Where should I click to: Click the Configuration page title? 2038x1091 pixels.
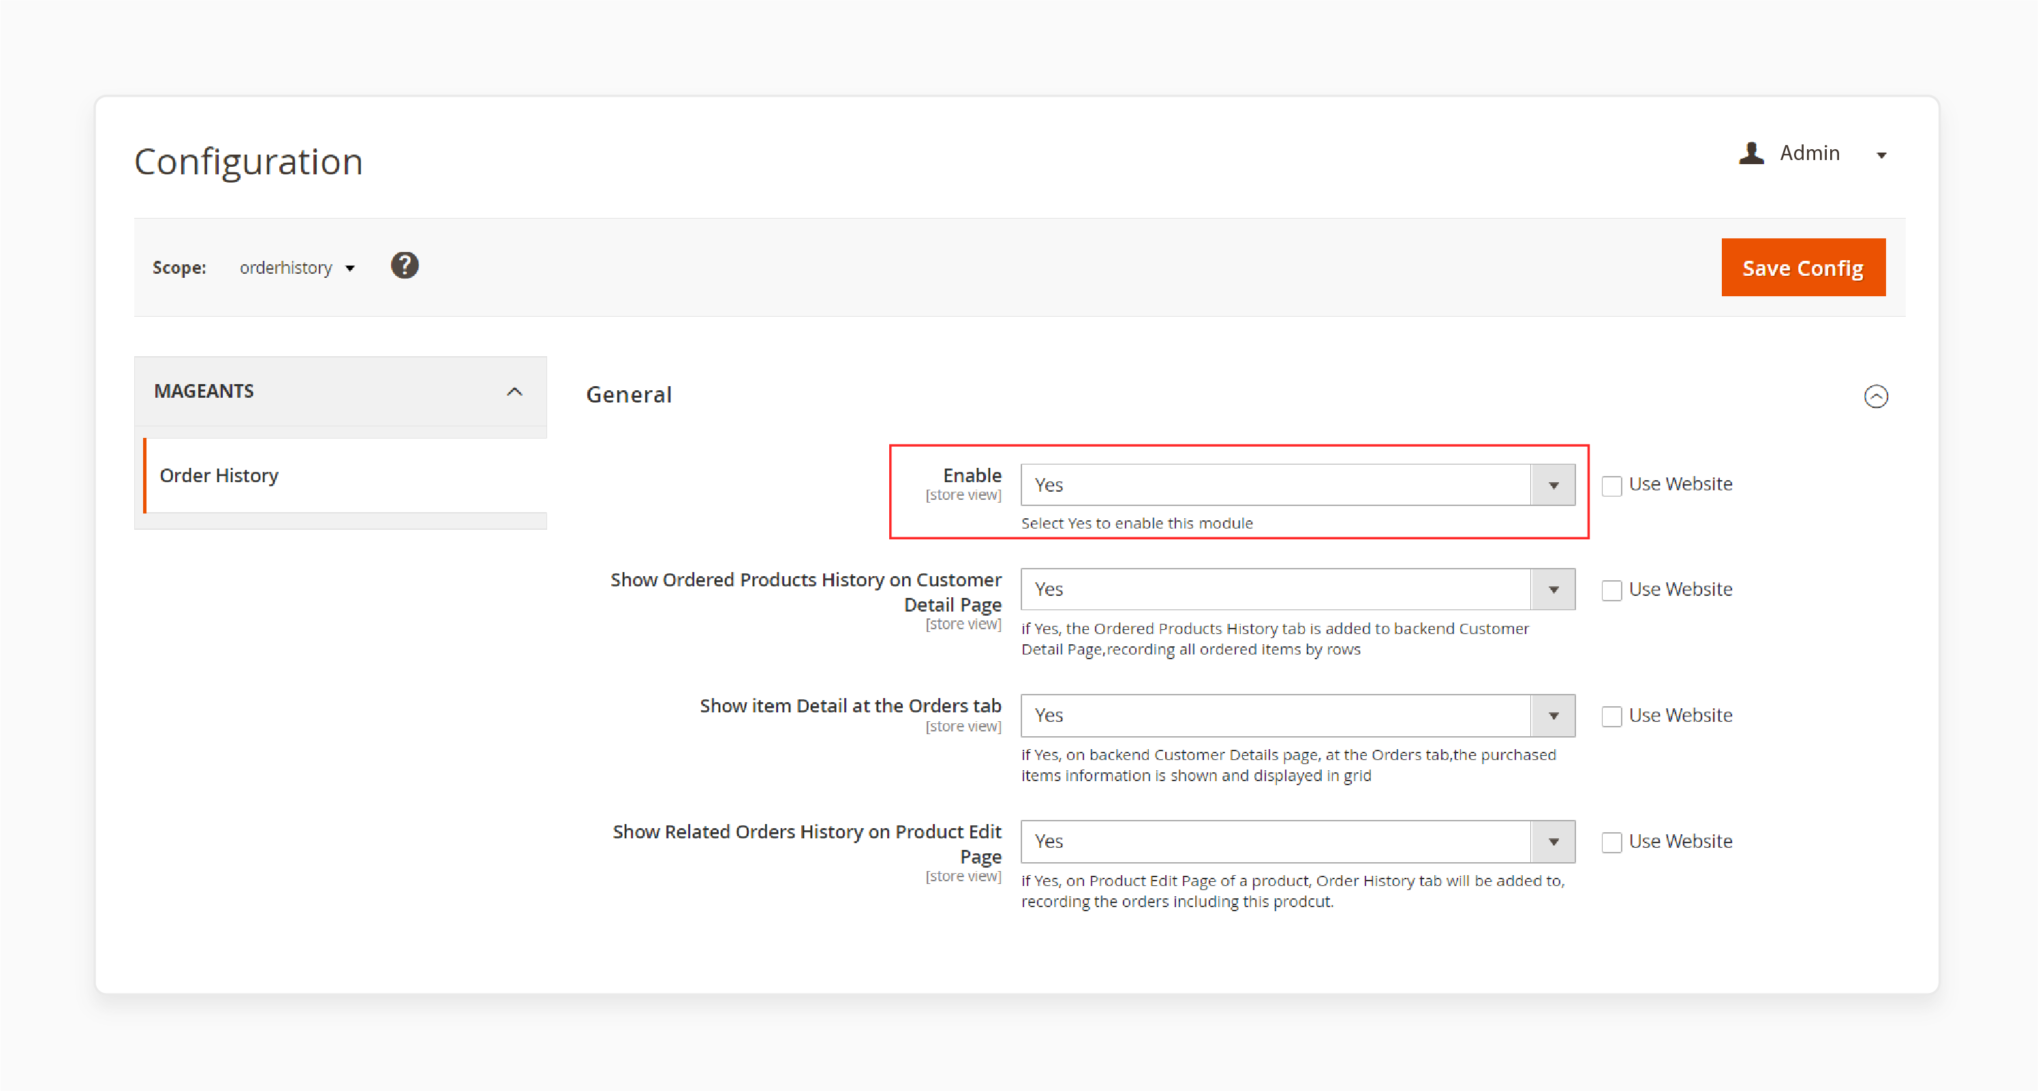coord(249,162)
